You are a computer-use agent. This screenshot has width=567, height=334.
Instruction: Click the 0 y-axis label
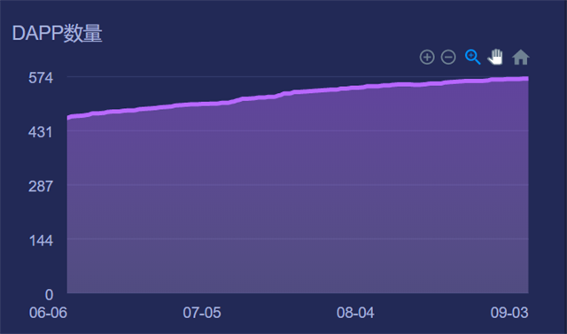pos(50,295)
